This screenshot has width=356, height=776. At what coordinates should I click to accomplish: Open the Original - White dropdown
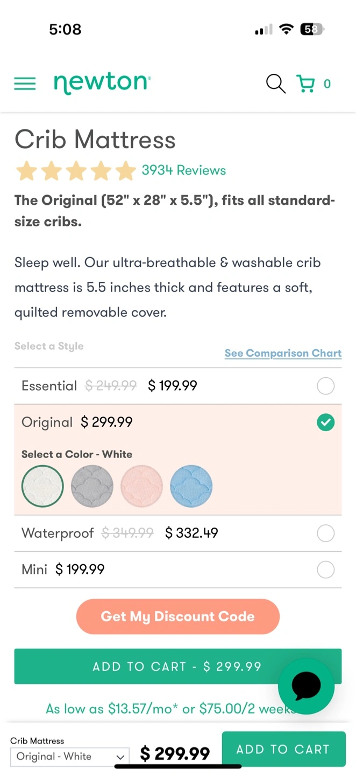(70, 757)
